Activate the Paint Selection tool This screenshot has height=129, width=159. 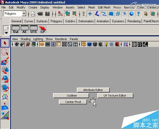5,61
